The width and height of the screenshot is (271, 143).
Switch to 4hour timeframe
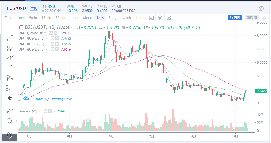87,18
